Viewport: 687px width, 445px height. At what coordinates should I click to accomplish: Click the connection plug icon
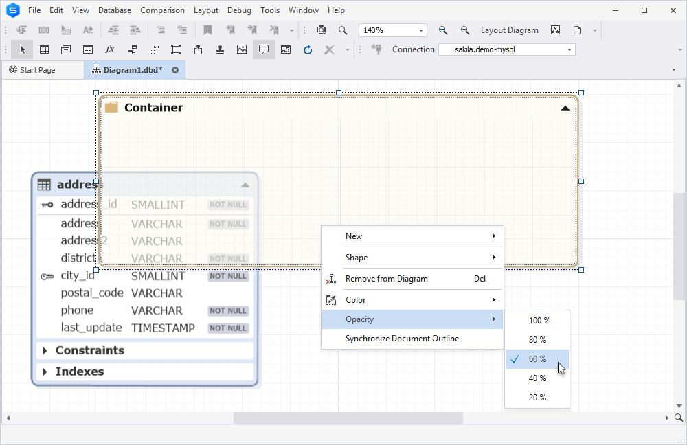click(x=376, y=49)
